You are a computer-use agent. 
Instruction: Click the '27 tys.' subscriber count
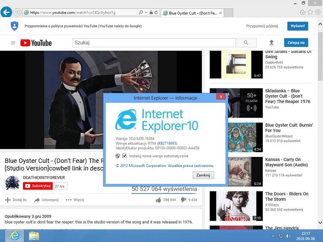pos(60,186)
